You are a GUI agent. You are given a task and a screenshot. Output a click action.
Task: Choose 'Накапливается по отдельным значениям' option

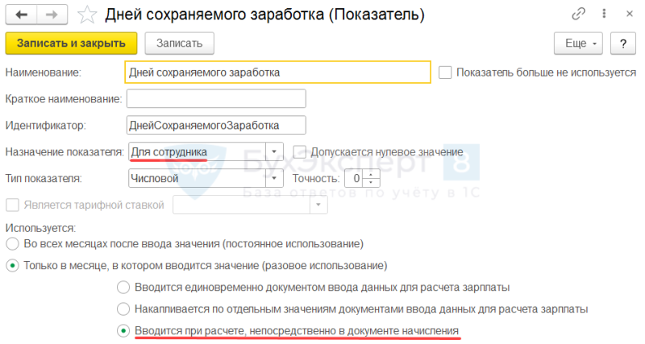[x=123, y=309]
